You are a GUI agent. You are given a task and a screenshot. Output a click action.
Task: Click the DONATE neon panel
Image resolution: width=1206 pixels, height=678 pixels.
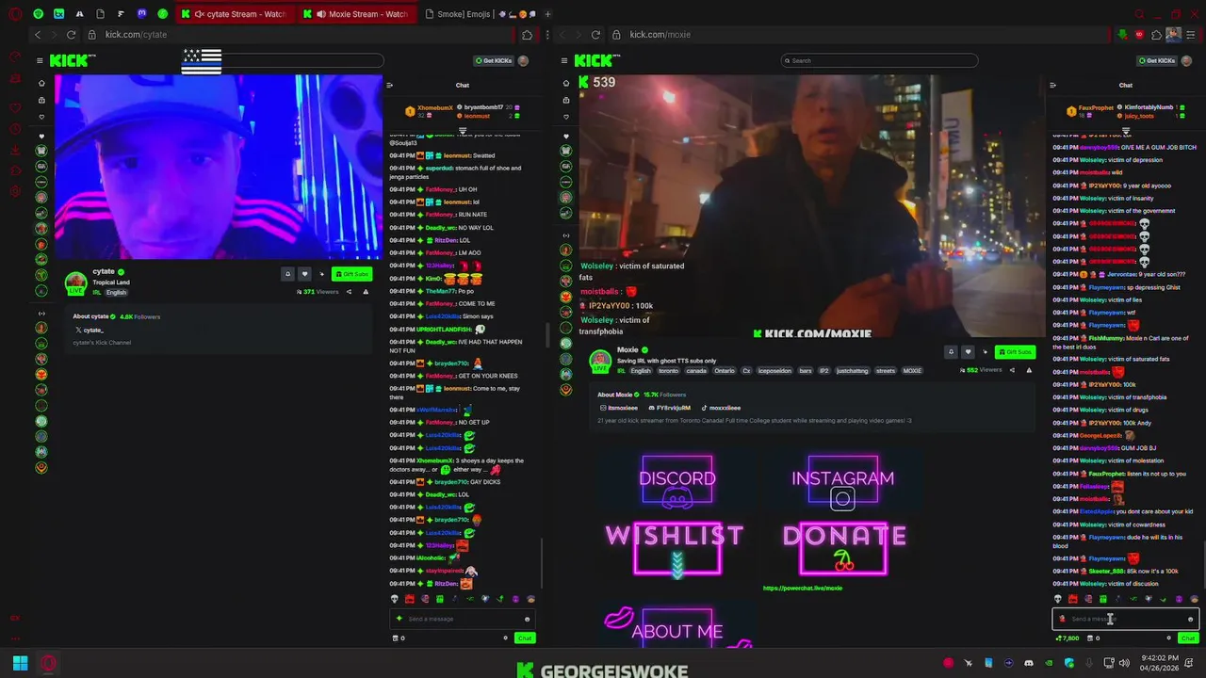pos(844,548)
